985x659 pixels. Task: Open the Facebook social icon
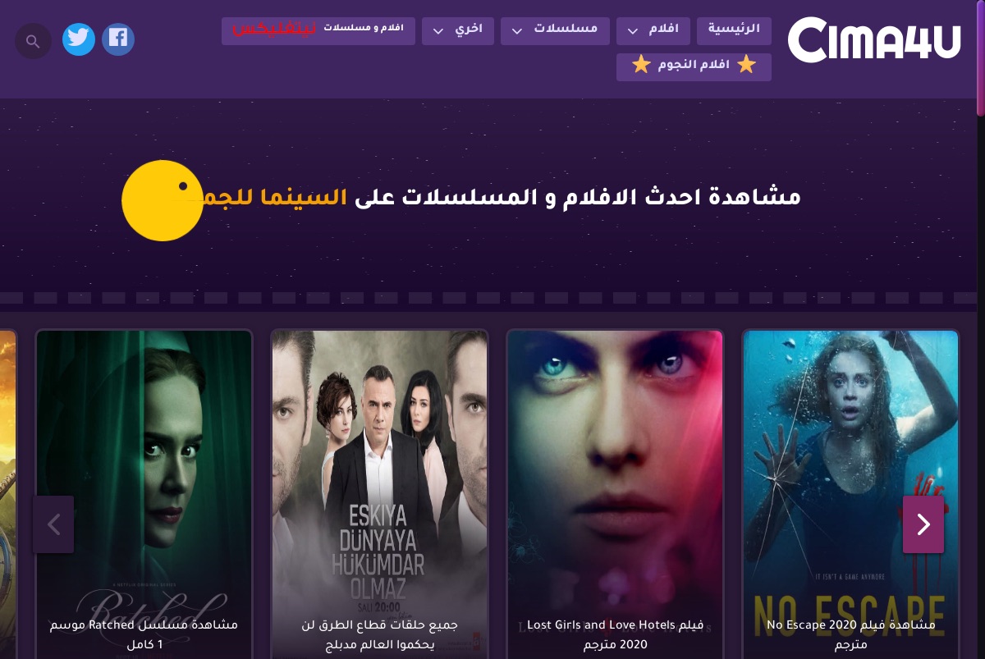tap(118, 39)
